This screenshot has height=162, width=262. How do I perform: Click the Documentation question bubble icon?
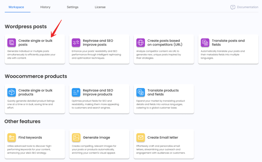coord(233,7)
